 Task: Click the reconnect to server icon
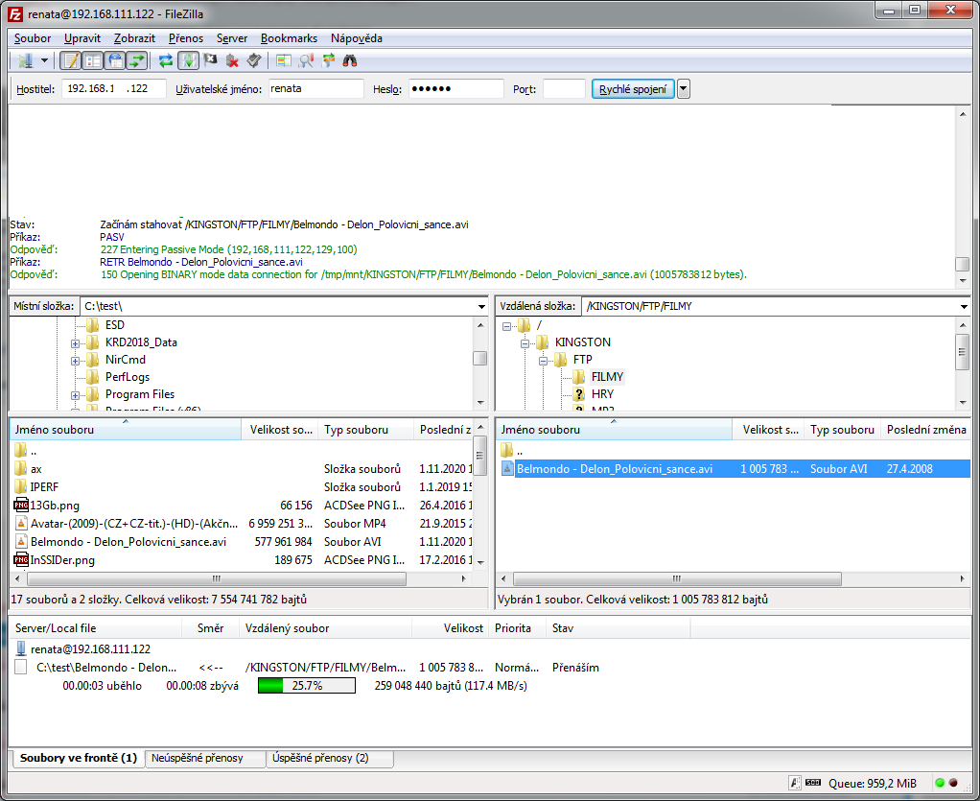click(254, 60)
